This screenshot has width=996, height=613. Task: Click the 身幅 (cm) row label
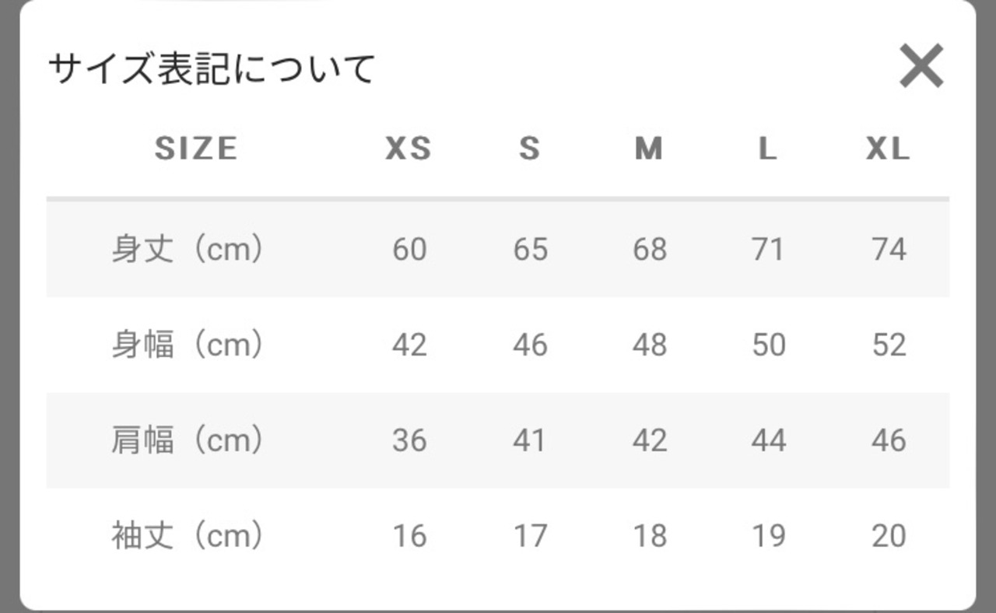188,345
